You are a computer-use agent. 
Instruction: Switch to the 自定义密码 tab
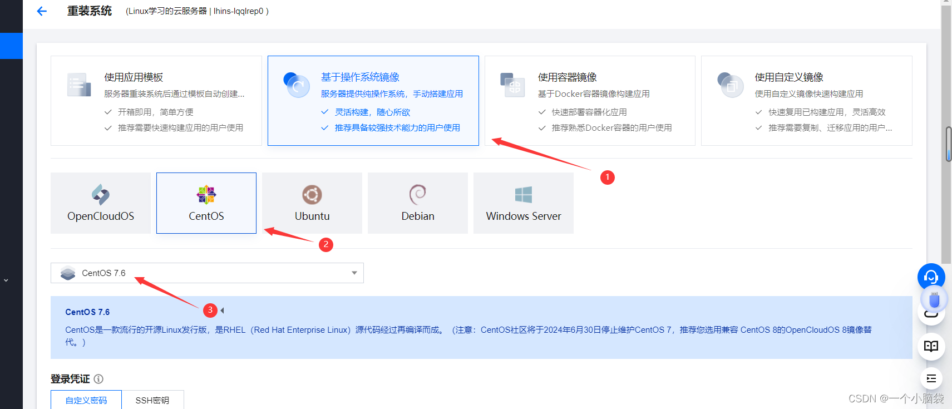[x=86, y=400]
